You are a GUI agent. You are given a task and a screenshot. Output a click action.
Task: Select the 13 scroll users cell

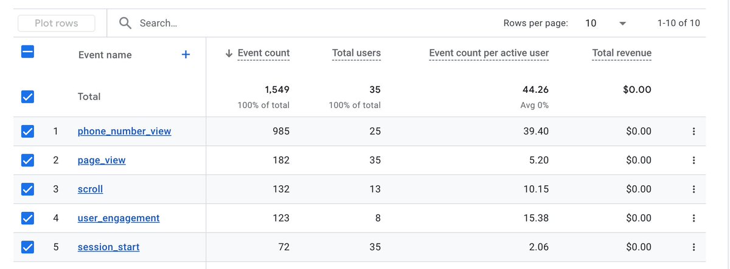(x=375, y=189)
